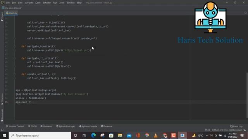Open the Refactor menu
248x139 pixels.
coord(47,3)
